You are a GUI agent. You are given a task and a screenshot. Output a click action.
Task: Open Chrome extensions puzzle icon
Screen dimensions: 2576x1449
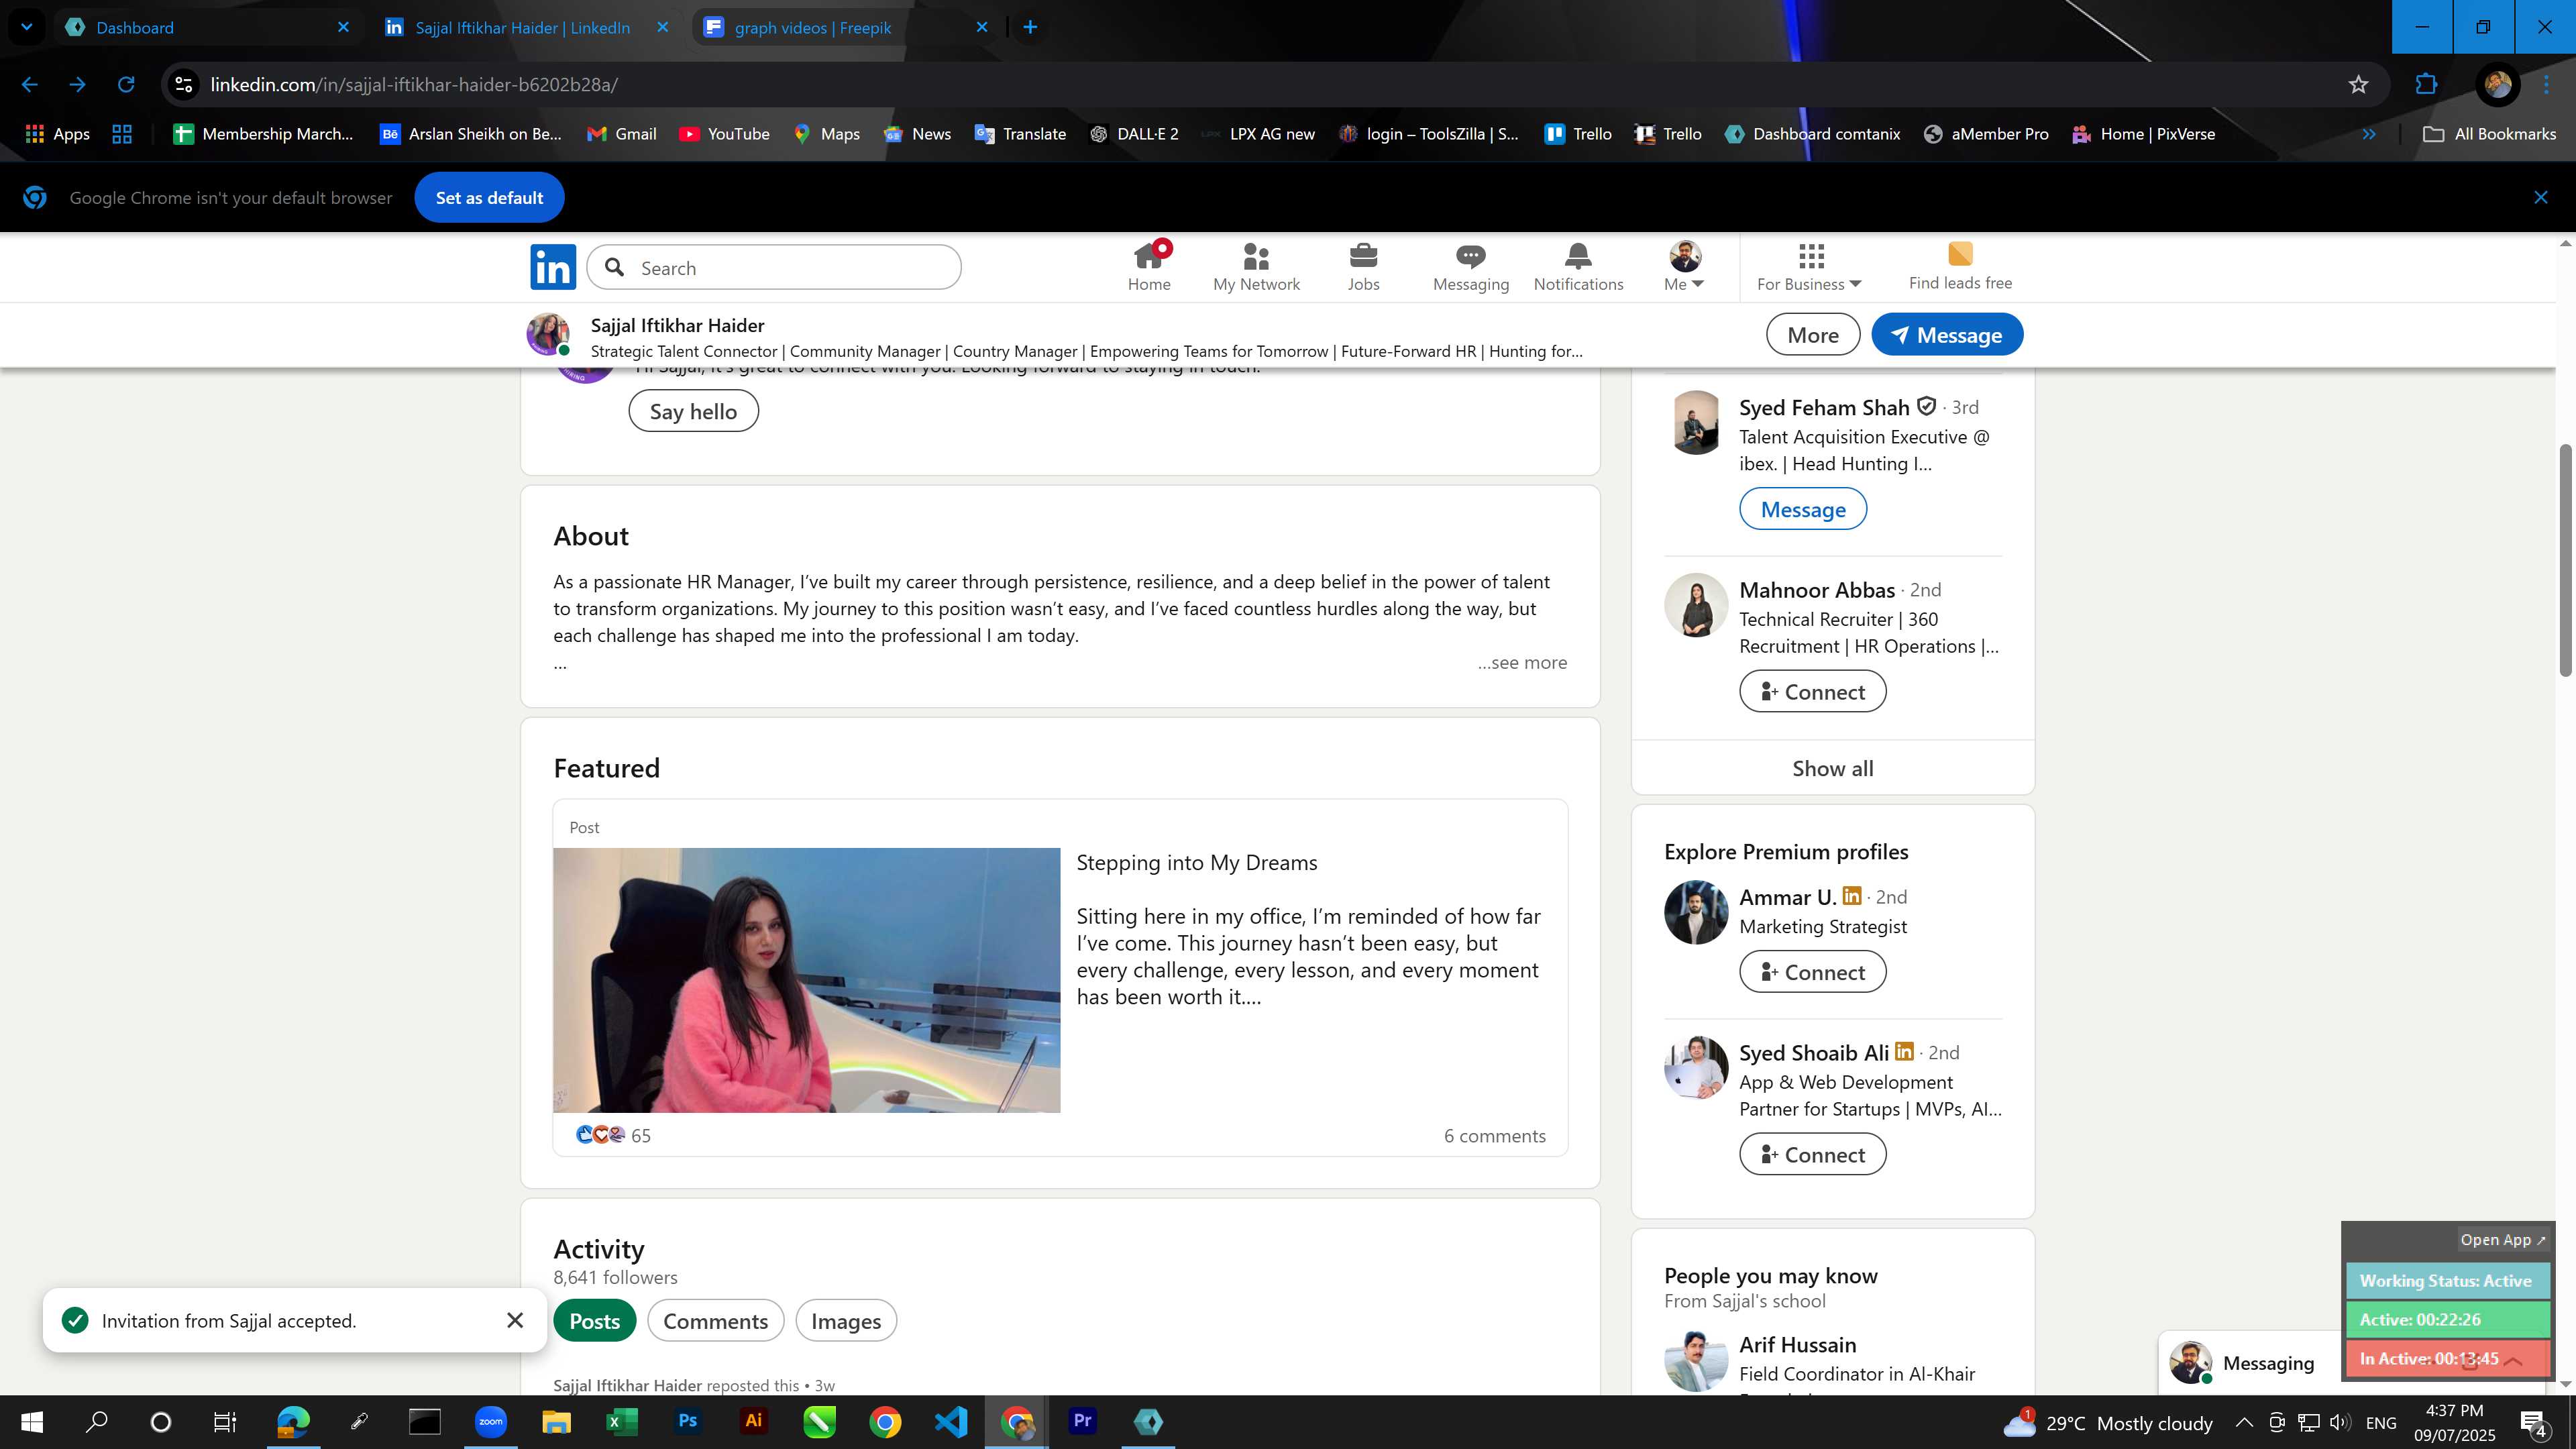pyautogui.click(x=2426, y=85)
